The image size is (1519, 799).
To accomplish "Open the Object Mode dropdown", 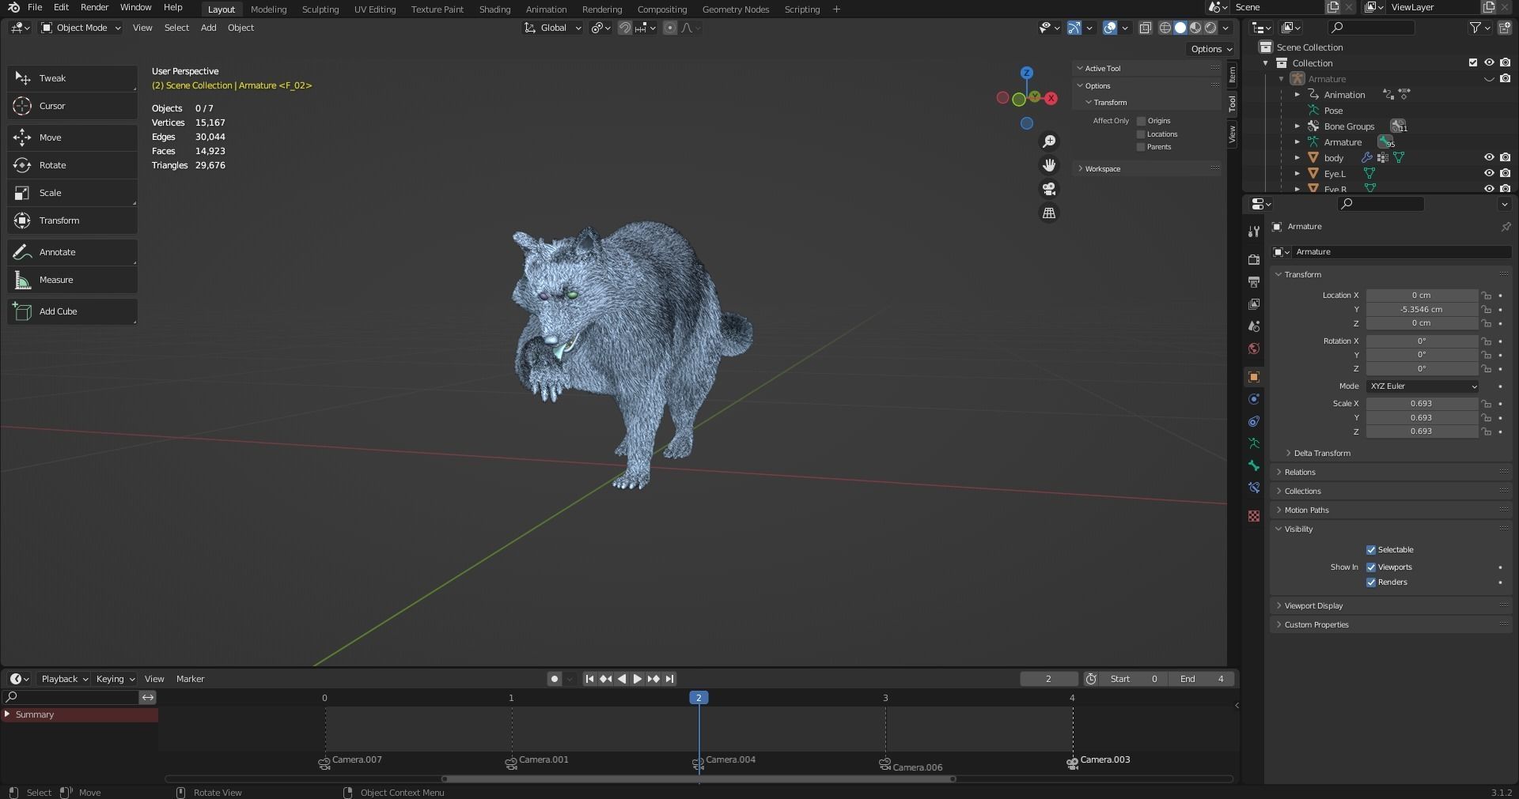I will point(81,28).
